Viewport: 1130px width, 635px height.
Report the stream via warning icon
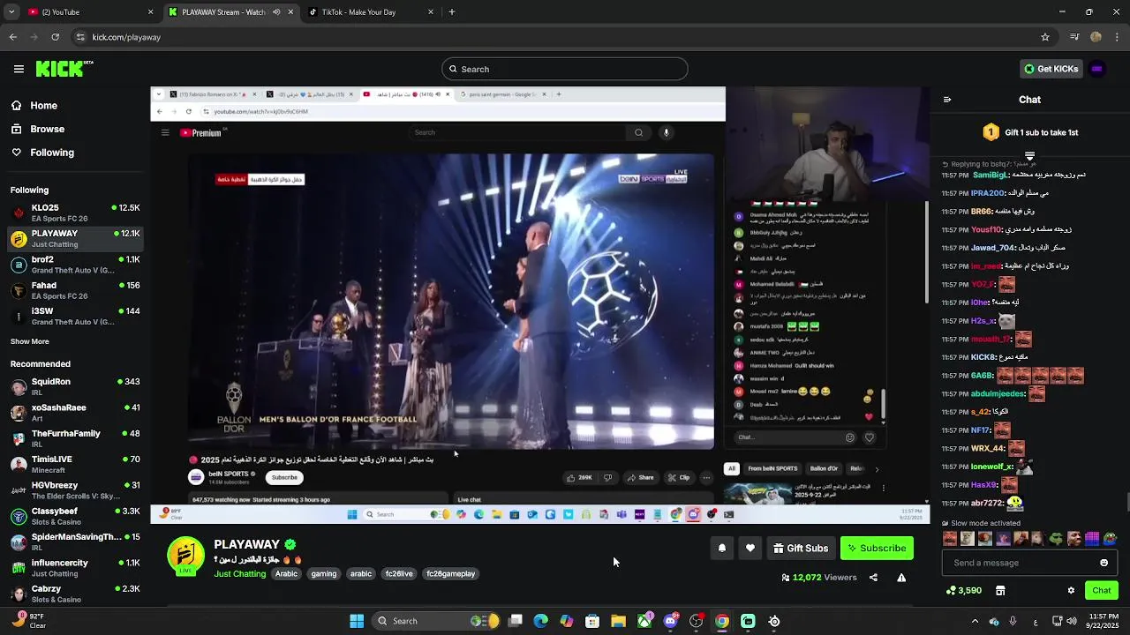click(901, 578)
